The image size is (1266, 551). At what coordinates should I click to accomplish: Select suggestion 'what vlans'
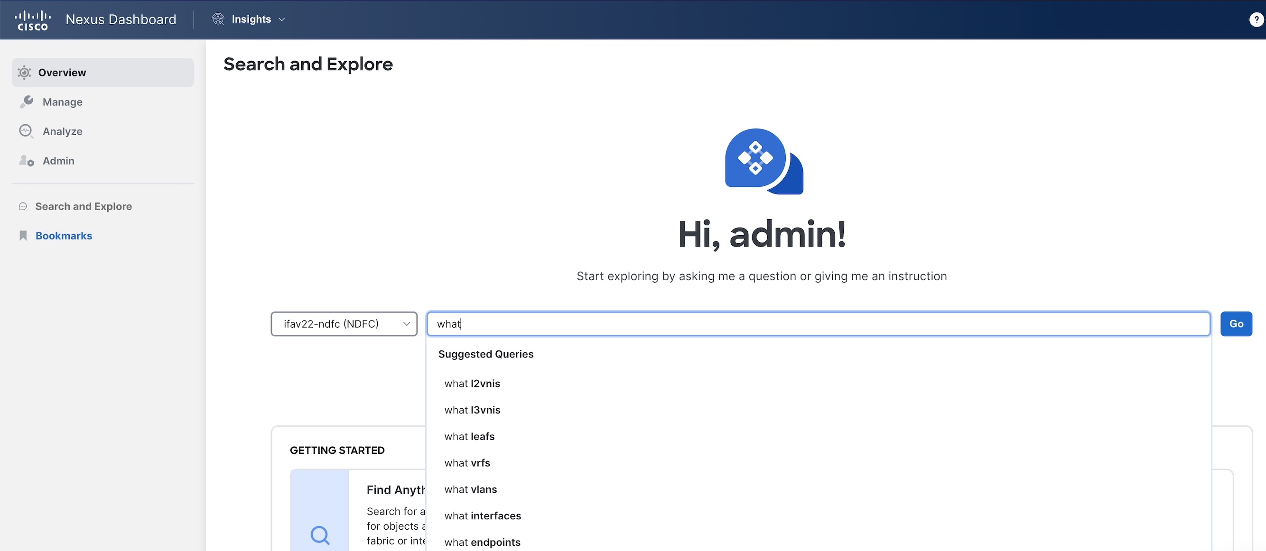click(471, 490)
